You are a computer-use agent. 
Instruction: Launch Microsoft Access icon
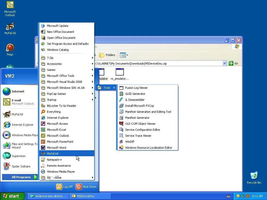pos(43,124)
